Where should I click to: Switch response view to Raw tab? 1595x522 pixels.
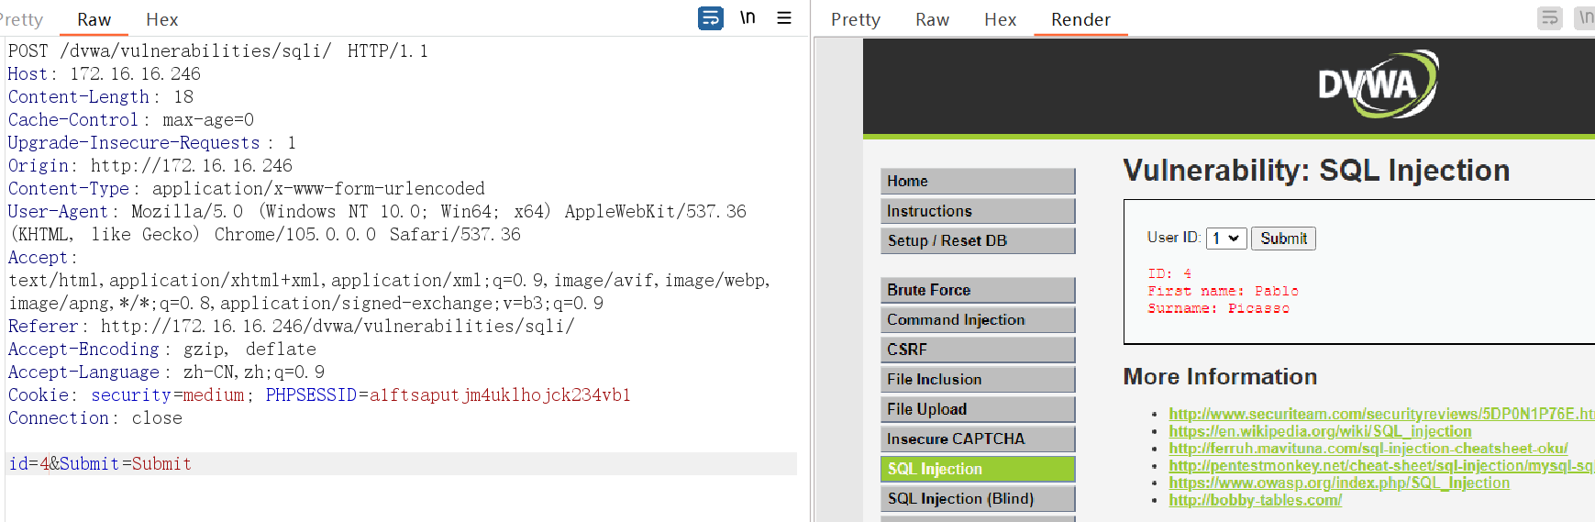[932, 19]
